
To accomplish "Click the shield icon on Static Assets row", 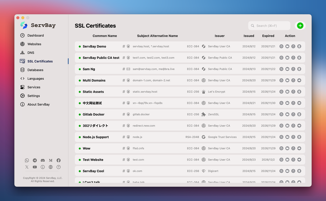I will pyautogui.click(x=128, y=92).
